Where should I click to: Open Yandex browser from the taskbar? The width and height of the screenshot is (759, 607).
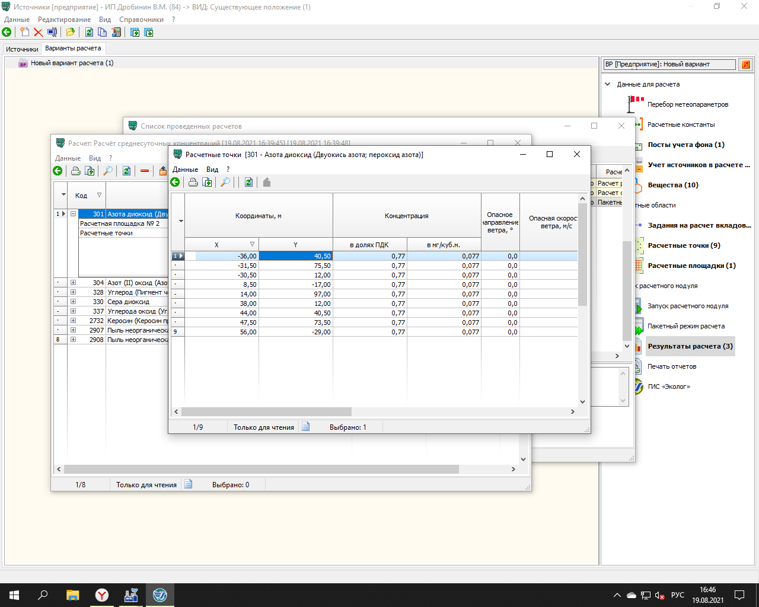[102, 595]
